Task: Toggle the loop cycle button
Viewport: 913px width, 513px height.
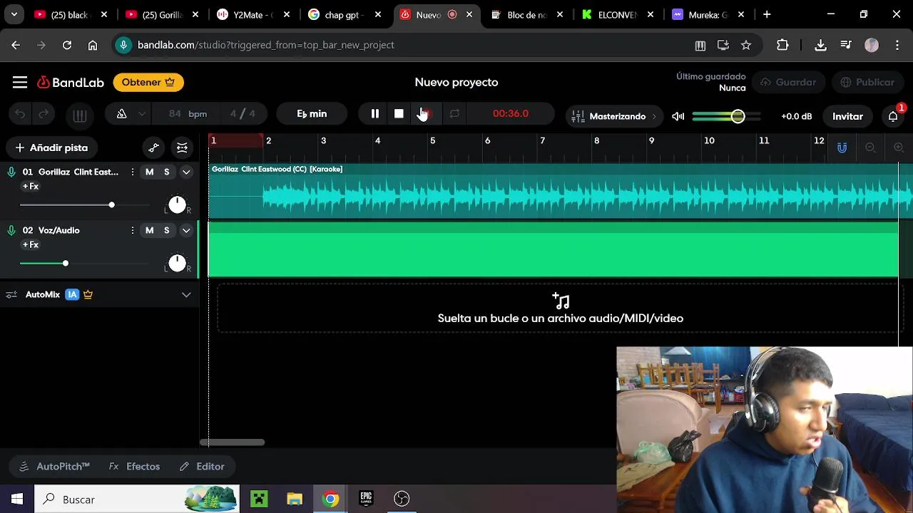Action: pos(454,114)
